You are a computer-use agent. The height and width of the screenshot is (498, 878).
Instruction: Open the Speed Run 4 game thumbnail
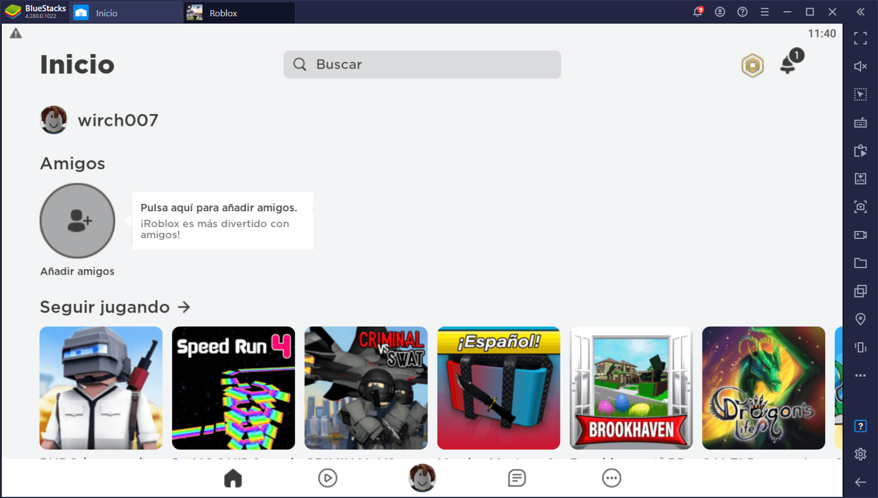point(233,388)
